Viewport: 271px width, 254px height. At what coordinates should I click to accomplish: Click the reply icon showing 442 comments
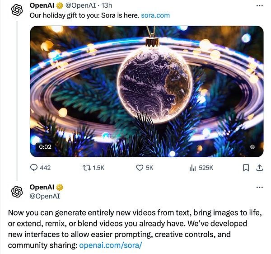(34, 168)
